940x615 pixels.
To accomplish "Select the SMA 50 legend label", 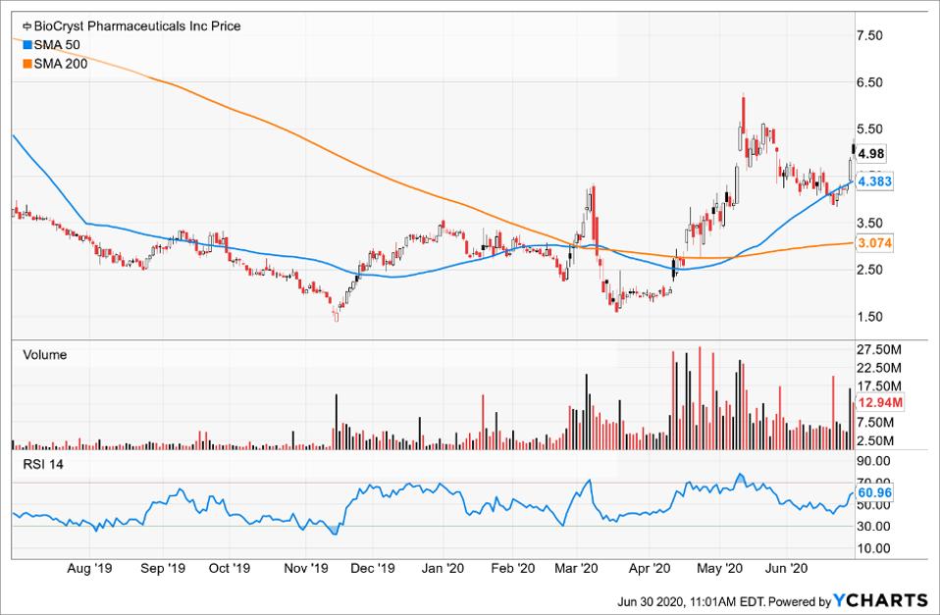I will 56,45.
